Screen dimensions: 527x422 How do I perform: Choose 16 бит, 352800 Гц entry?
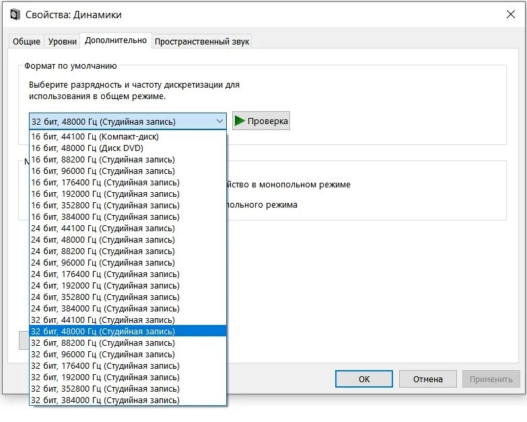(x=128, y=205)
